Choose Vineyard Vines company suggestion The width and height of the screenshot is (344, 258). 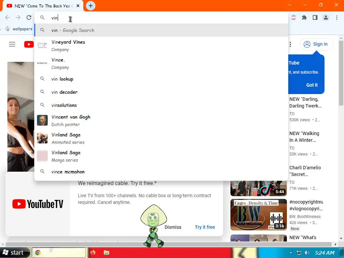pos(161,45)
